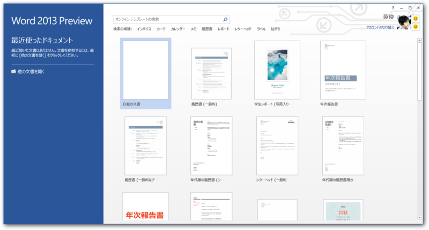Open the help question mark icon
Image resolution: width=429 pixels, height=230 pixels.
point(393,8)
